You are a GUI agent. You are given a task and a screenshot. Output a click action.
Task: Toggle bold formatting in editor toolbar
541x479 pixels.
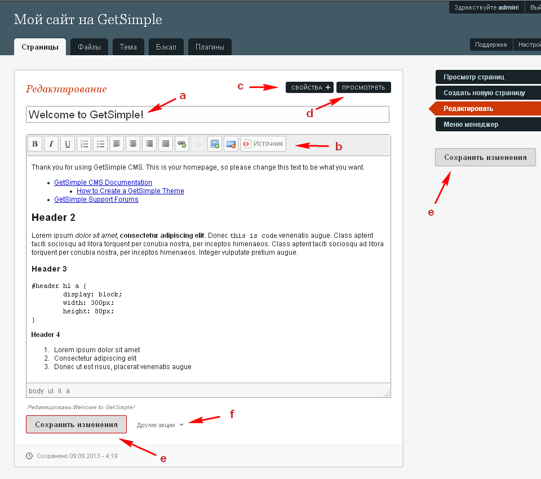point(35,144)
